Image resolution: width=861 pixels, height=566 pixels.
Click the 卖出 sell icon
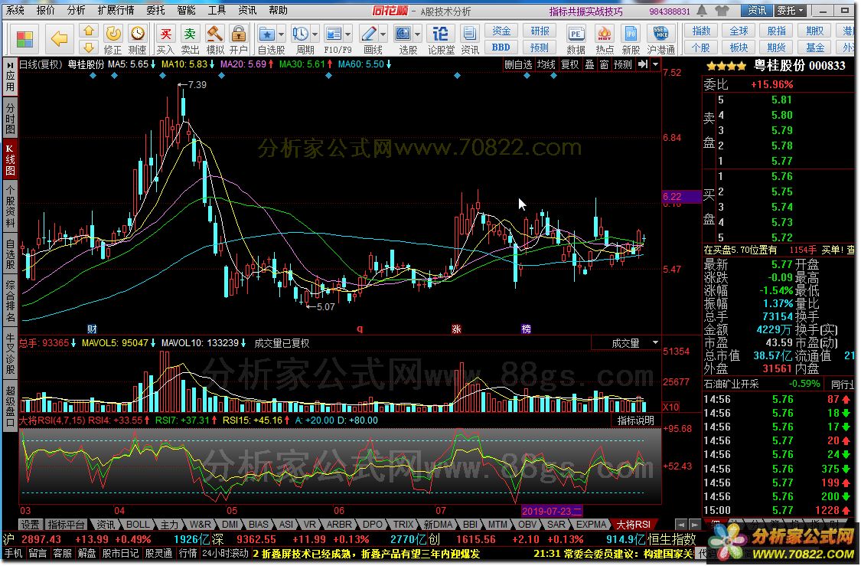click(190, 40)
